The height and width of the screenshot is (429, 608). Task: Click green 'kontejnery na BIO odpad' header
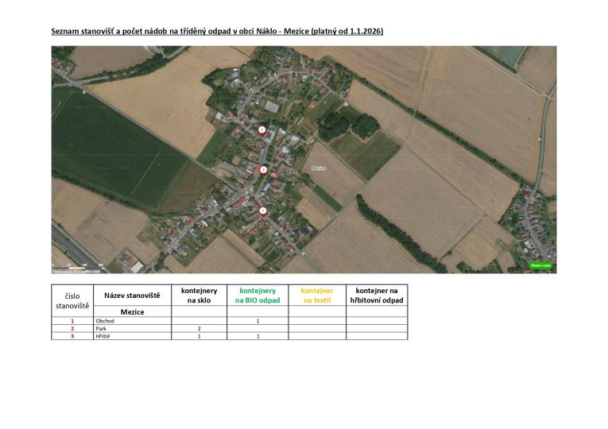coord(258,296)
